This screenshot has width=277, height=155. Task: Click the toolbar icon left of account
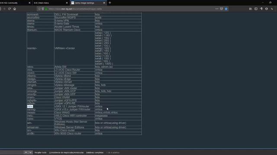(261, 9)
